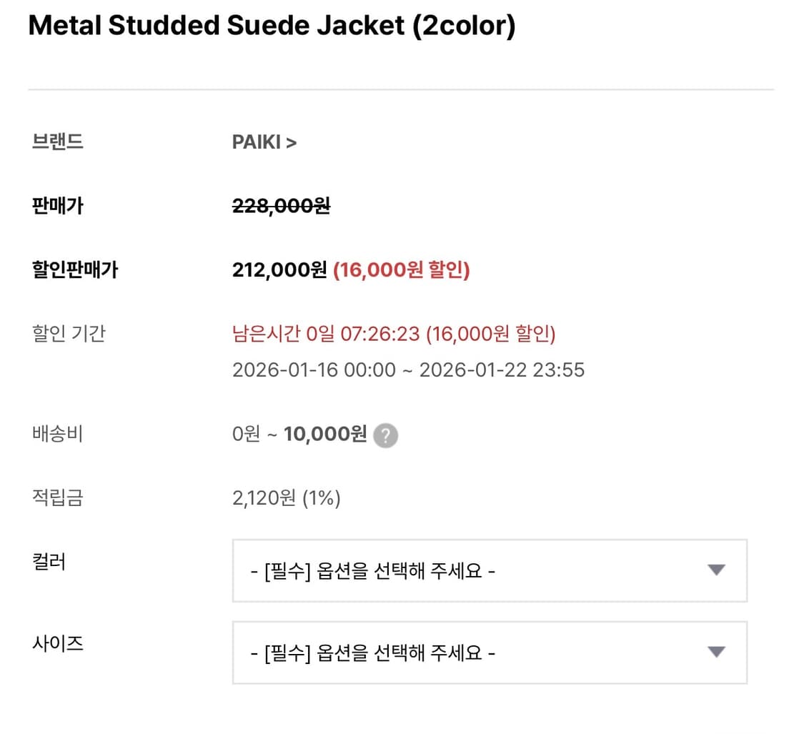Click the 브랜드 label
Image resolution: width=804 pixels, height=734 pixels.
[x=58, y=142]
